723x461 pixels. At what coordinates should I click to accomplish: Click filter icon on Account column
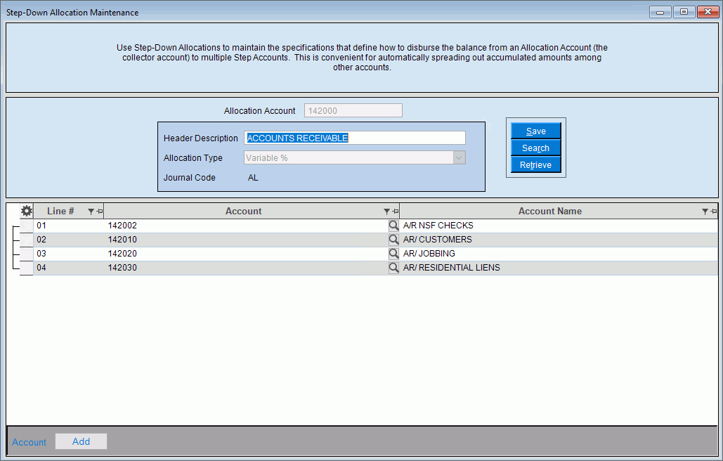[x=386, y=212]
